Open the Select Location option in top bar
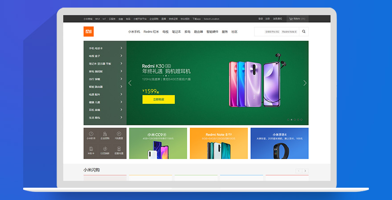 [212, 19]
